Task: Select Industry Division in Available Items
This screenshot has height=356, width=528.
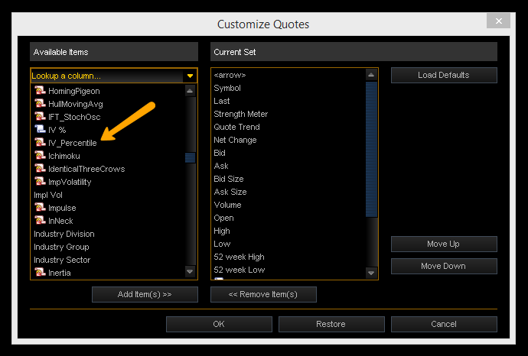Action: click(64, 234)
